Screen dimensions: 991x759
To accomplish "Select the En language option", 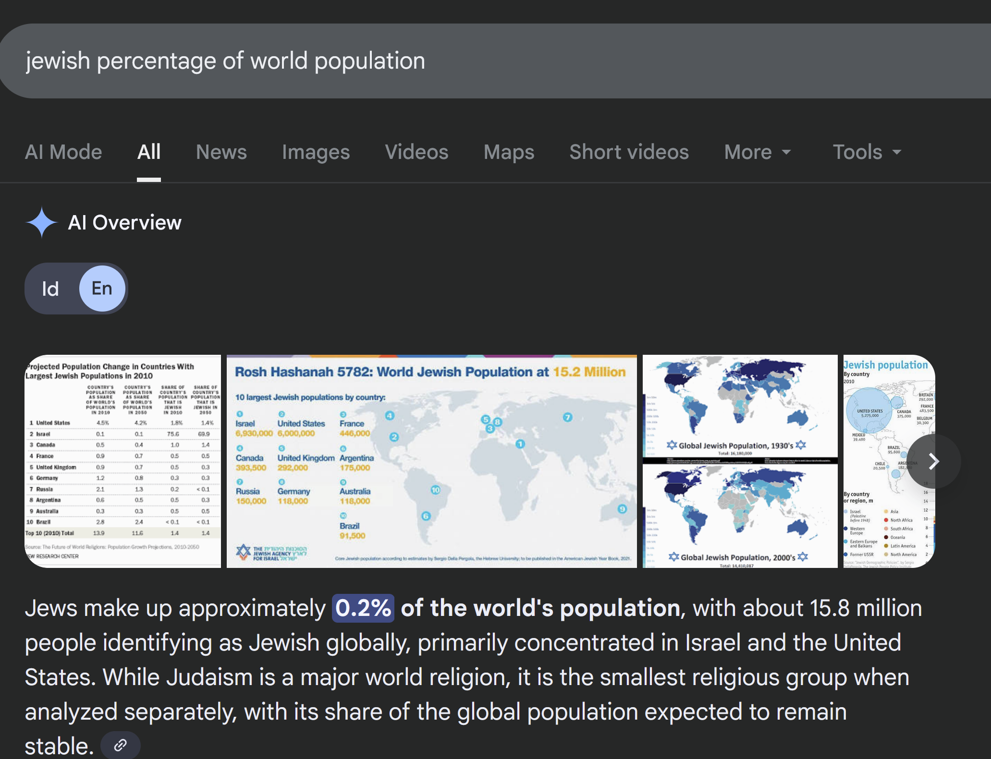I will (x=102, y=289).
